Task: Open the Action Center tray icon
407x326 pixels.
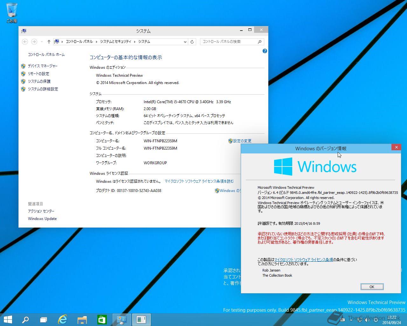Action: 376,320
